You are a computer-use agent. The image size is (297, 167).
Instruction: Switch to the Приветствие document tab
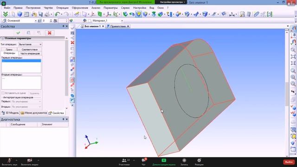(118, 26)
